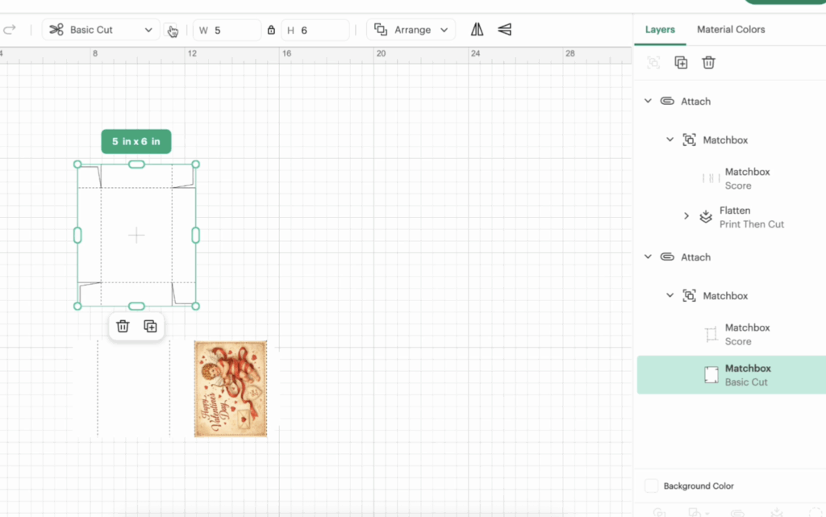Toggle the lock between width and height
This screenshot has height=517, width=826.
point(271,30)
